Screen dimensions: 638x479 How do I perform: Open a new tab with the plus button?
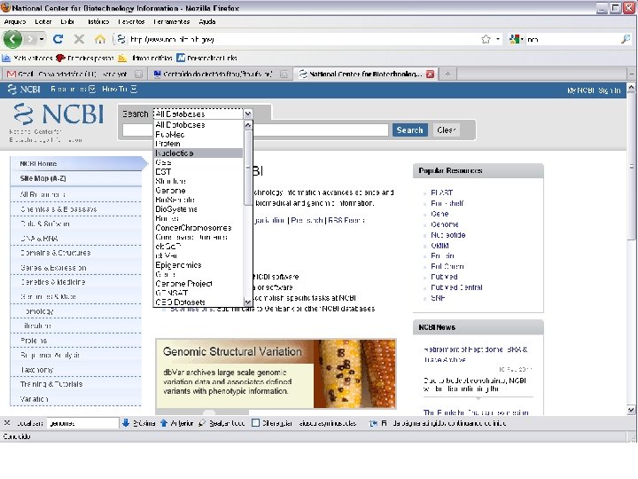coord(447,75)
